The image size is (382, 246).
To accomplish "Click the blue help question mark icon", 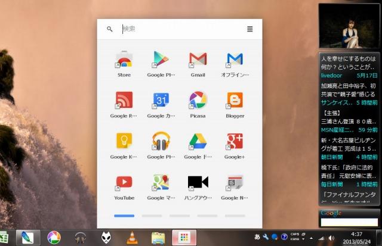I will [284, 236].
